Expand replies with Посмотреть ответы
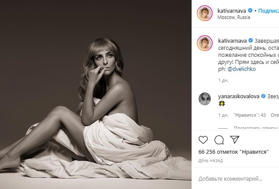279x189 pixels. [256, 128]
